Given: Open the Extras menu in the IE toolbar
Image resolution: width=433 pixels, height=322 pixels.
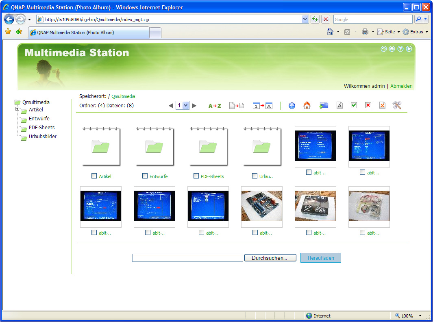Looking at the screenshot, I should pos(416,32).
